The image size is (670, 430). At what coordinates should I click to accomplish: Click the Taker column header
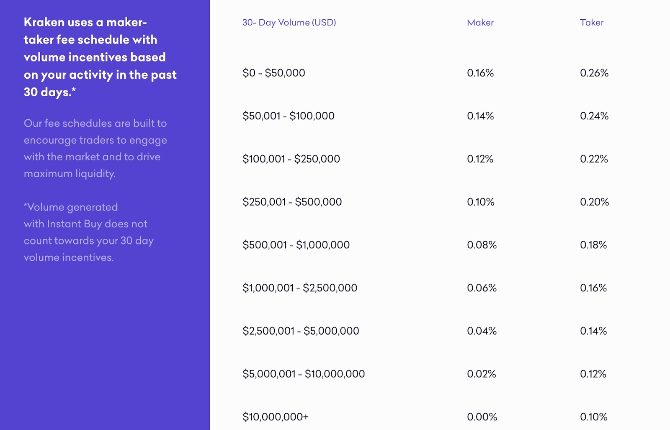[591, 23]
